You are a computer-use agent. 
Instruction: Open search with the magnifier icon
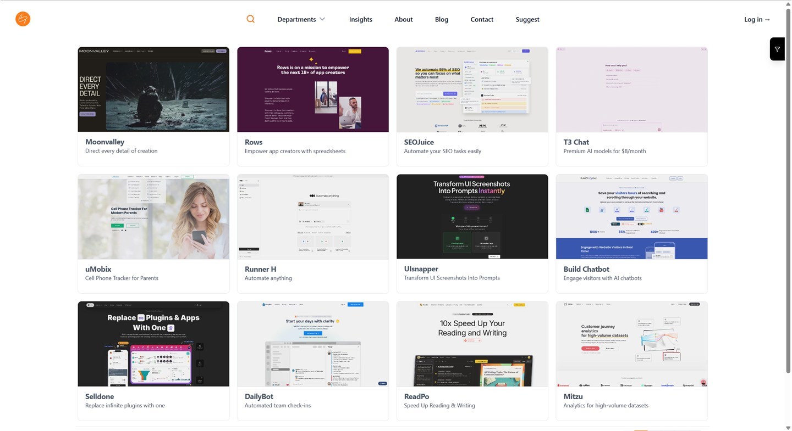(250, 19)
